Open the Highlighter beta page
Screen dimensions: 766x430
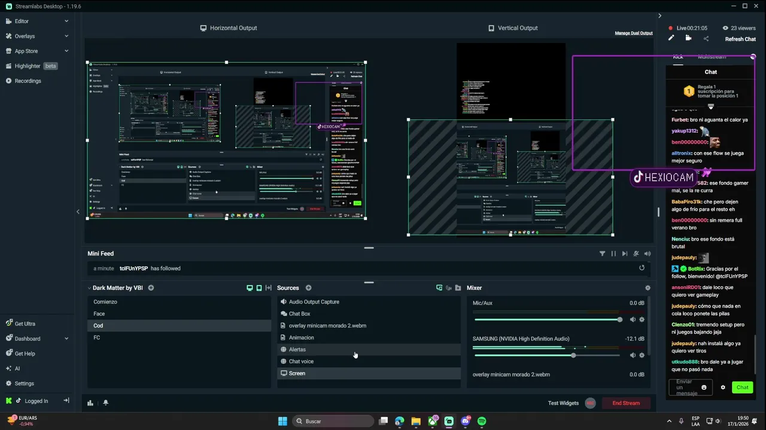31,66
